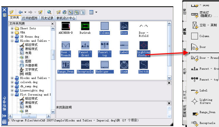Click tree pane horizontal scroll left arrow
Screen dimensions: 219x127
(x=11, y=116)
